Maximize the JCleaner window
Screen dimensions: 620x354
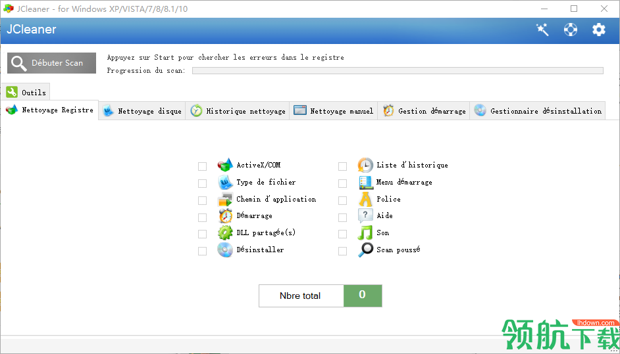coord(574,9)
